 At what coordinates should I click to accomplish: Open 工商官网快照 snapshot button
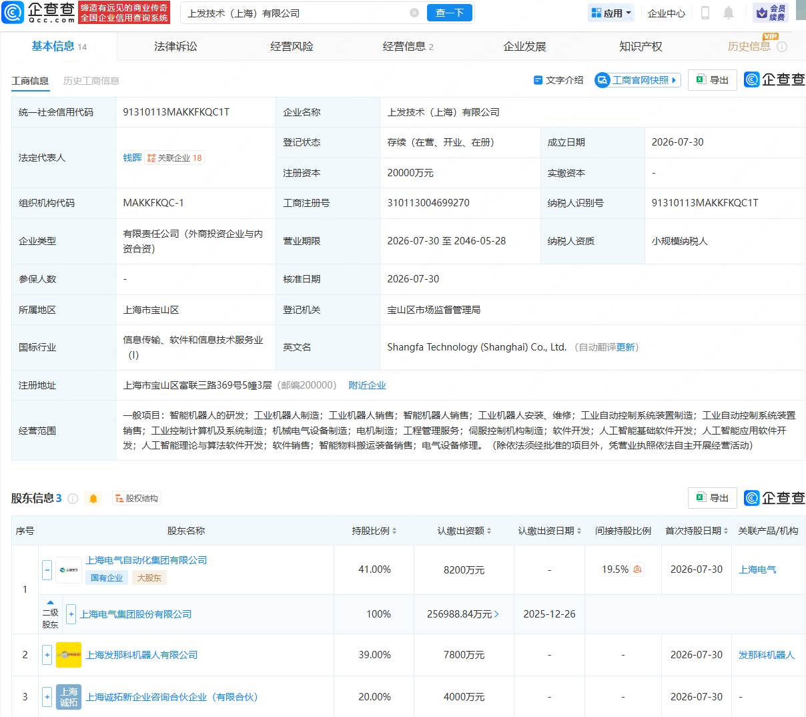point(638,80)
